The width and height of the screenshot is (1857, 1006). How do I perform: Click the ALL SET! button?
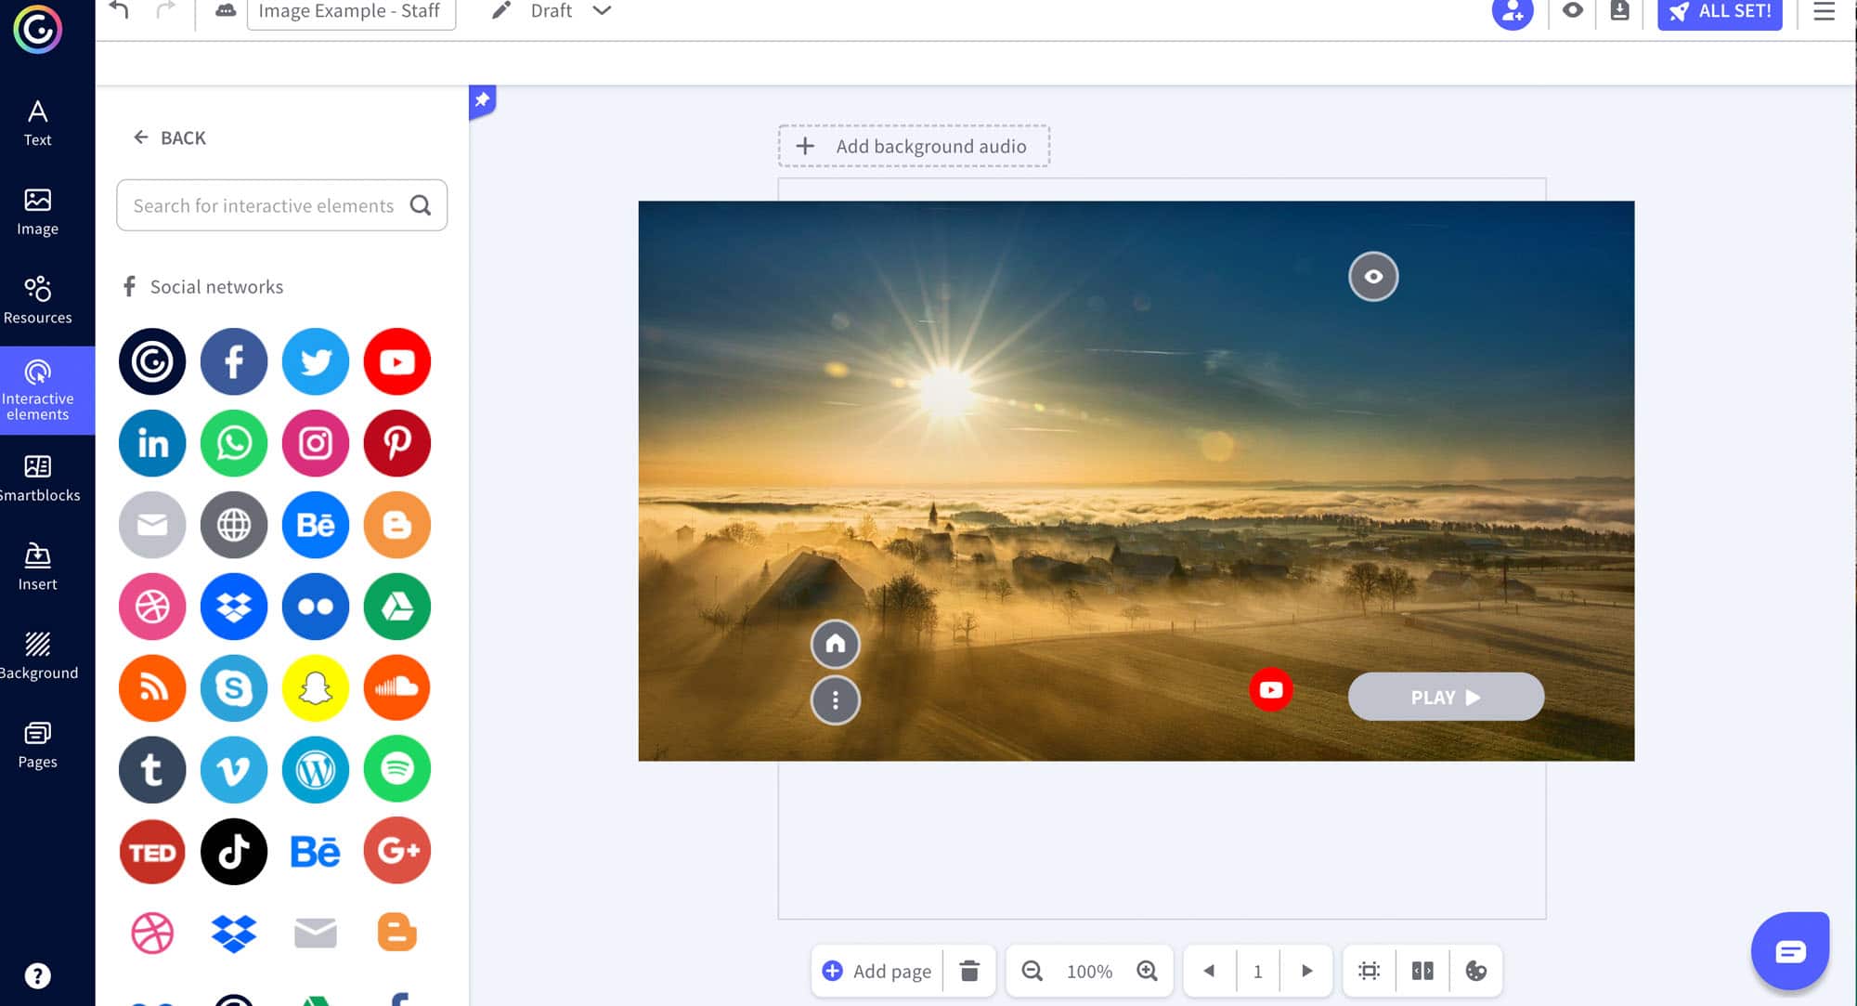1720,12
